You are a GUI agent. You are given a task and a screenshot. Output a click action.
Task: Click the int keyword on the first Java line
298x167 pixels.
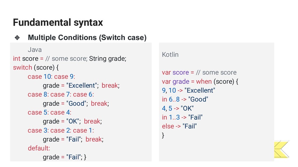coord(17,59)
